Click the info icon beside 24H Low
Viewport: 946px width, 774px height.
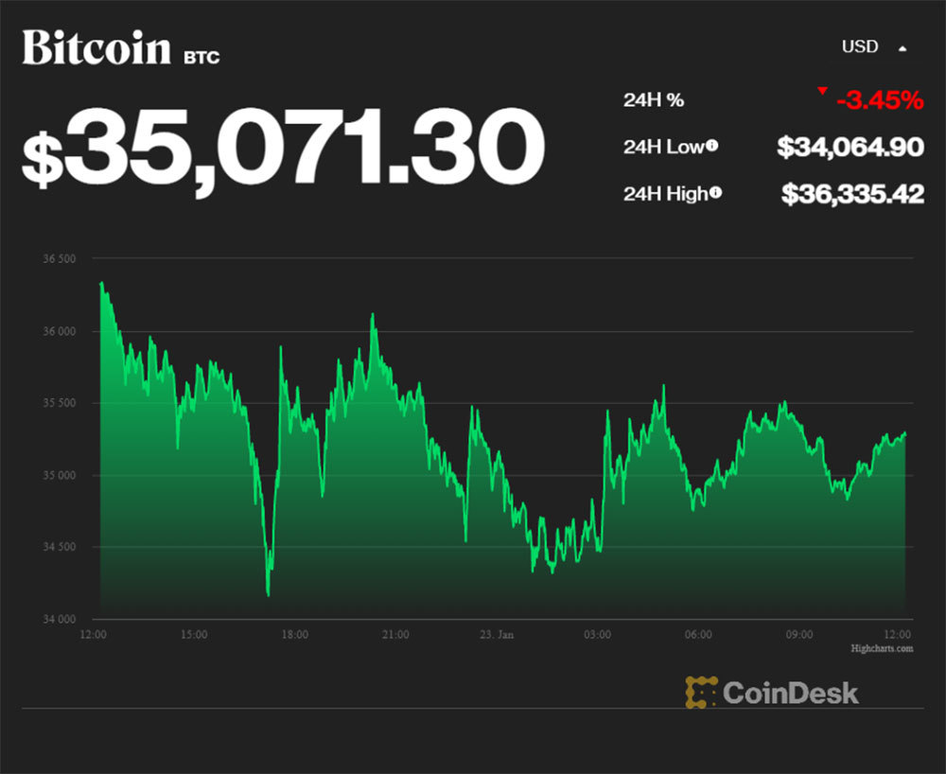(711, 147)
